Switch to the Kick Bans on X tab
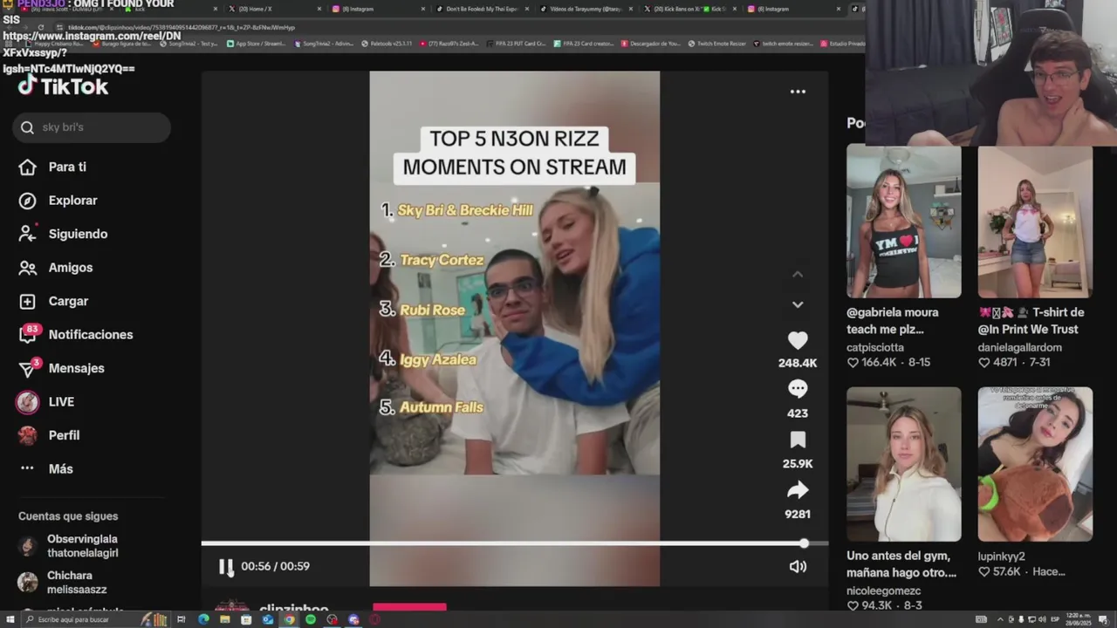The width and height of the screenshot is (1117, 628). point(689,9)
